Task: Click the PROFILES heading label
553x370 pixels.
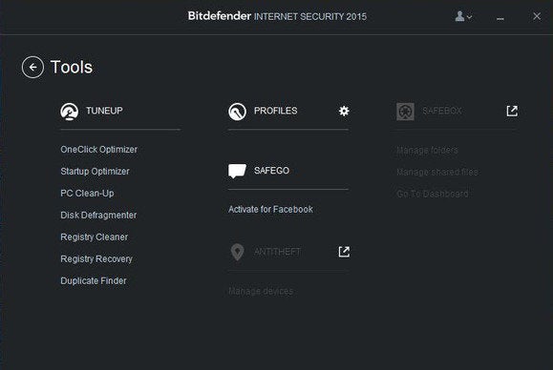Action: click(x=276, y=111)
